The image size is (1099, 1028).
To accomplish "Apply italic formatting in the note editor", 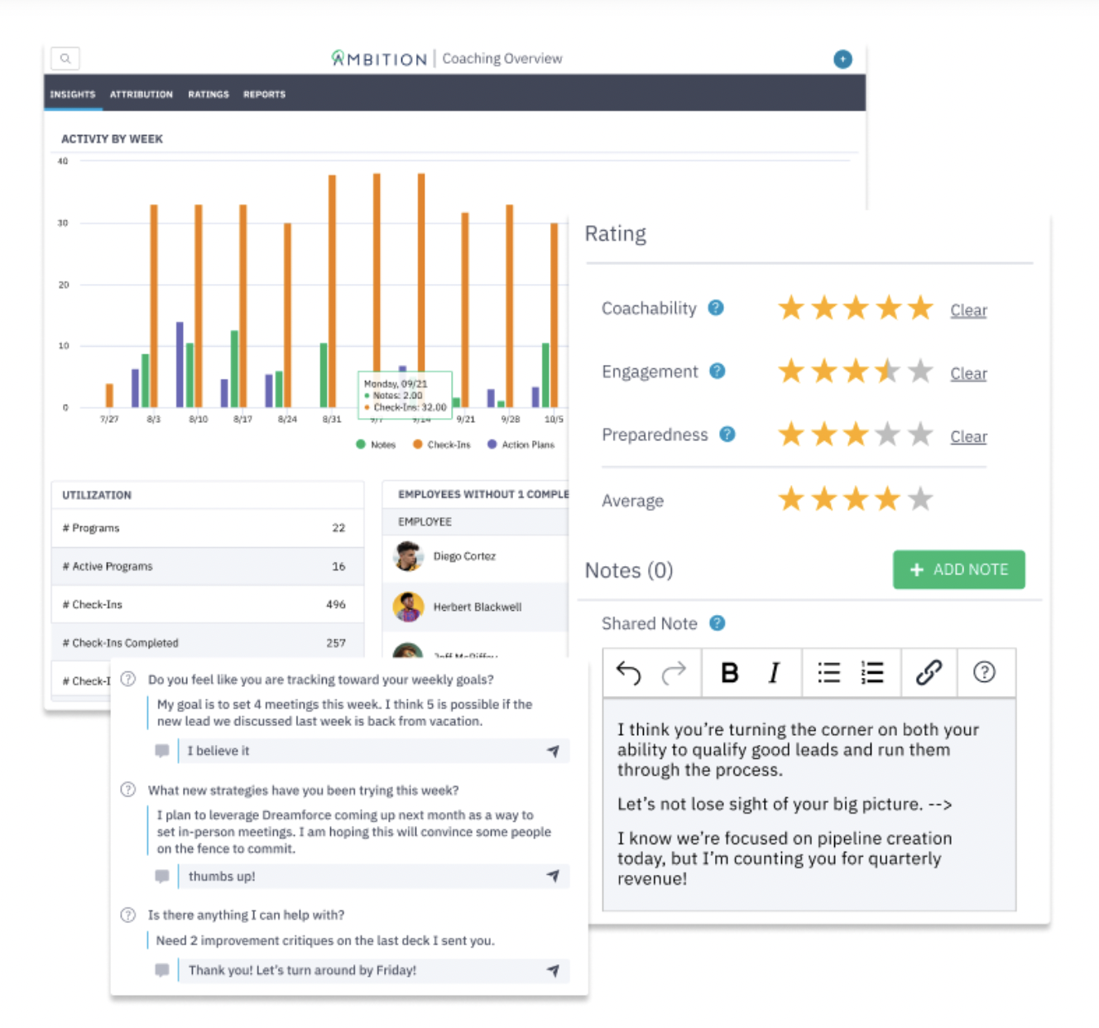I will point(773,673).
